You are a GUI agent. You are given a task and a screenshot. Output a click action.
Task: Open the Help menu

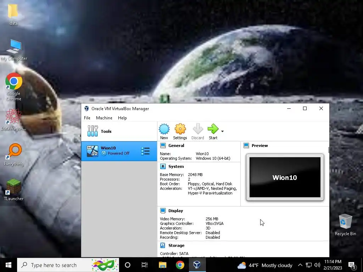click(x=122, y=118)
